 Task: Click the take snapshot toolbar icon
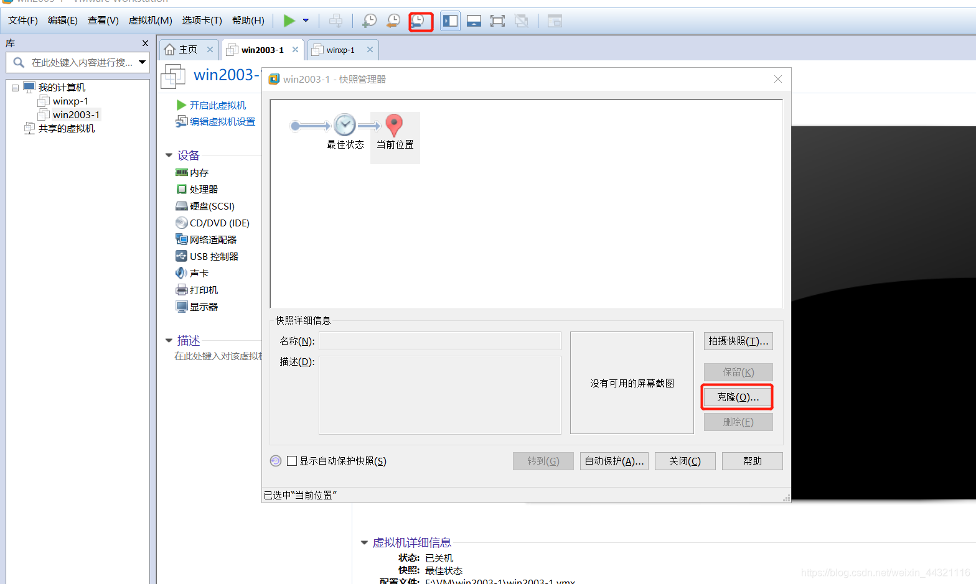coord(369,21)
